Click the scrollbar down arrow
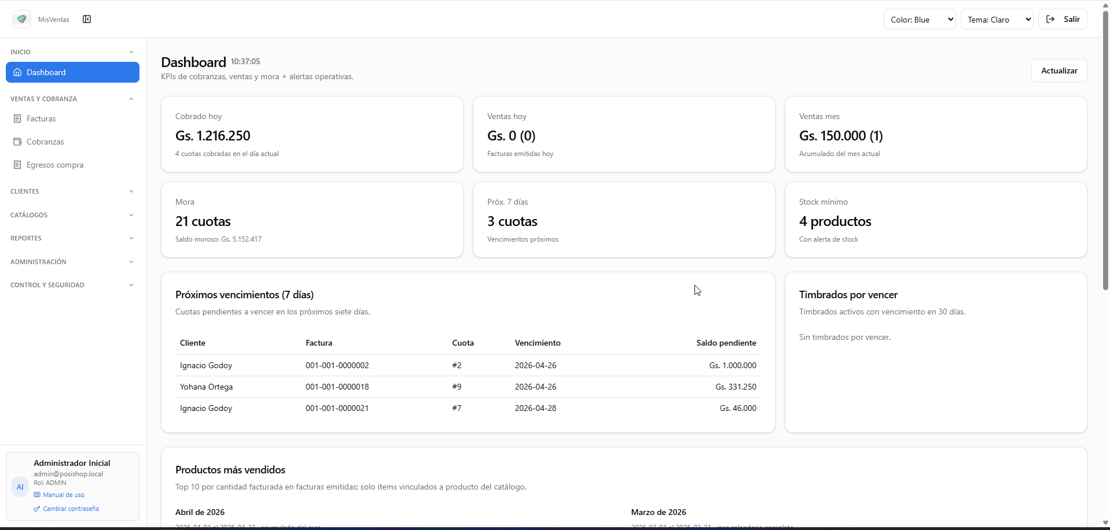This screenshot has height=530, width=1110. 1105,523
